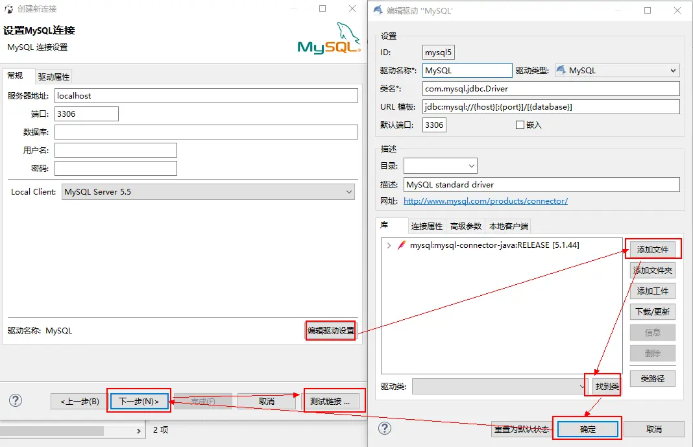Click the help icon in connection wizard
693x447 pixels.
tap(16, 401)
